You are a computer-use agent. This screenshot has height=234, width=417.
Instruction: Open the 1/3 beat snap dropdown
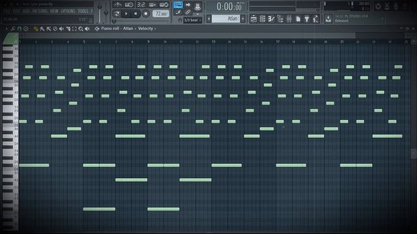(193, 20)
